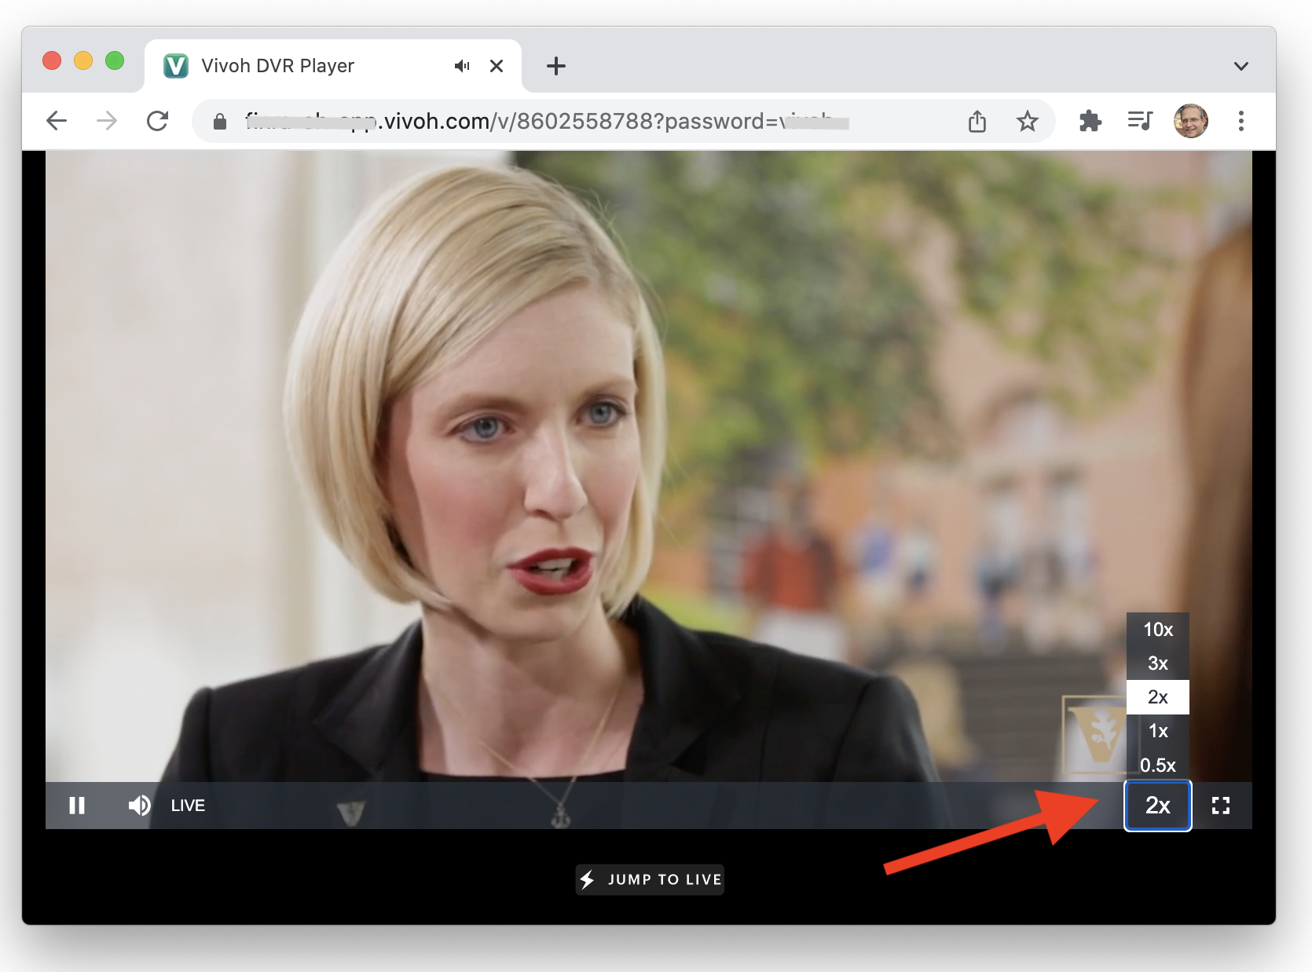Expand the tab search chevron

coord(1241,66)
